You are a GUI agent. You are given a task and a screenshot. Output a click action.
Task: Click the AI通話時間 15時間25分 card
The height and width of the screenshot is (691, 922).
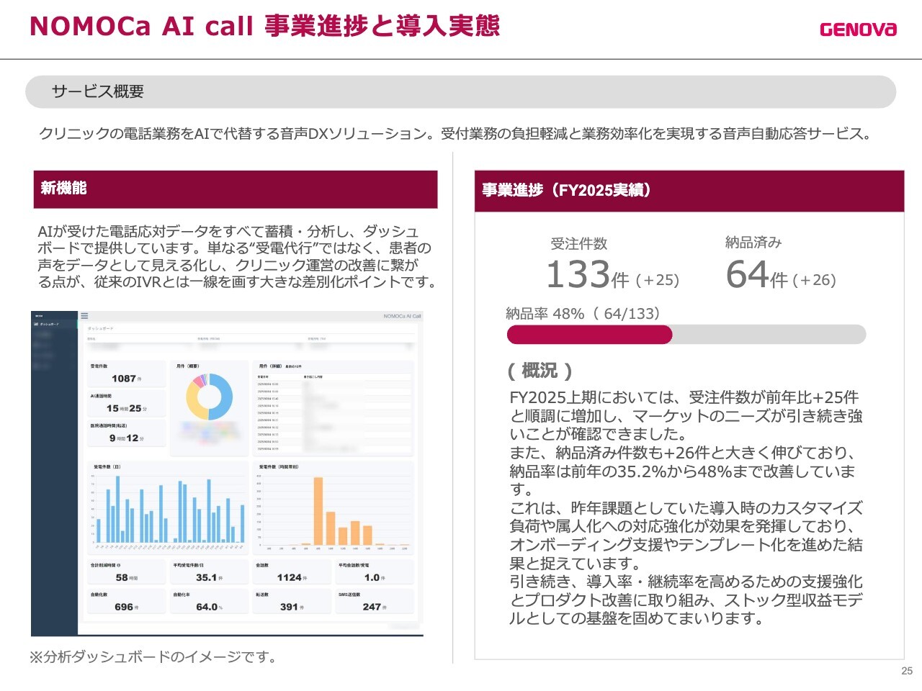[x=126, y=403]
